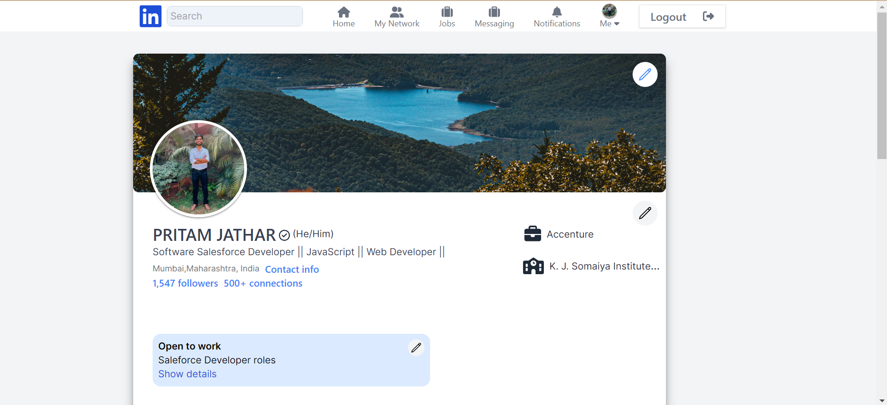View Notifications bell
Viewport: 887px width, 405px height.
[557, 17]
